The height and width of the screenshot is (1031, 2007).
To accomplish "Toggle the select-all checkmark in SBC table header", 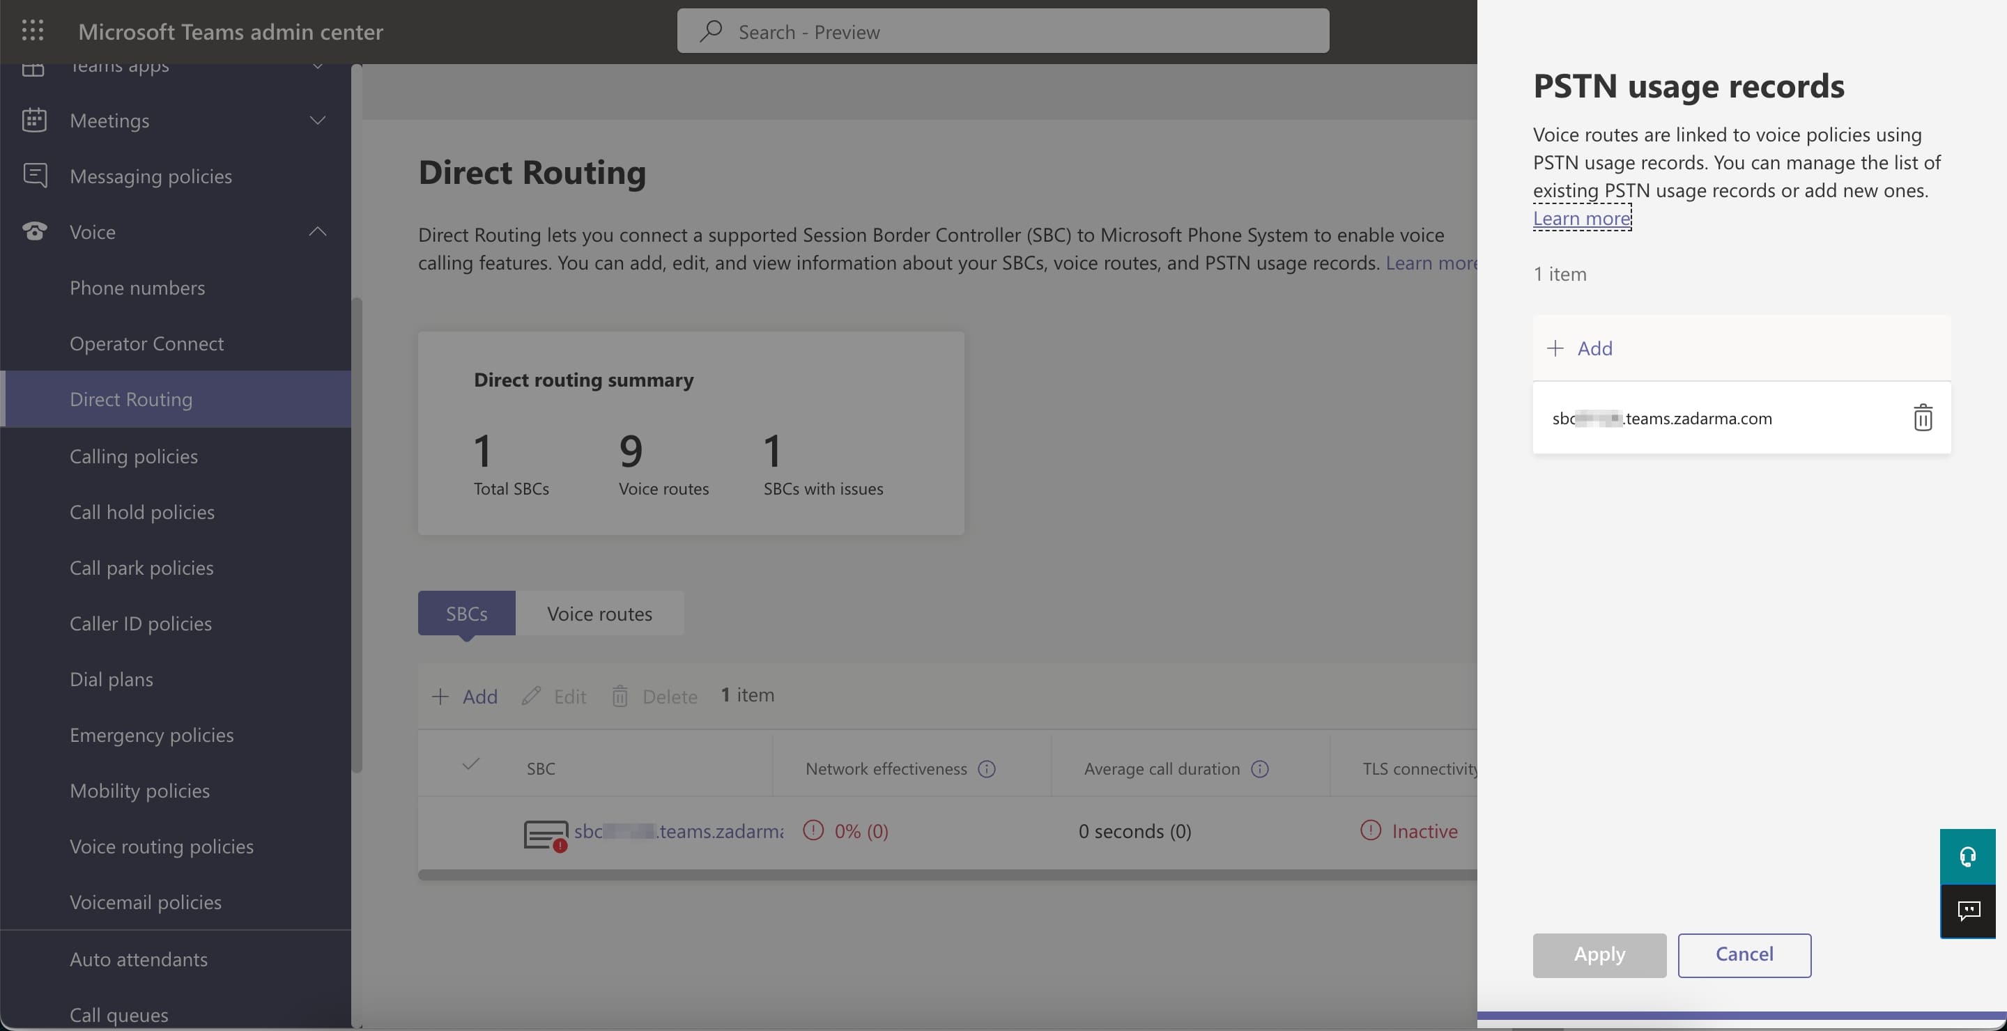I will (470, 765).
